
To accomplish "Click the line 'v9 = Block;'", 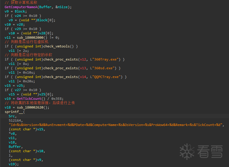I will pyautogui.click(x=16, y=11).
